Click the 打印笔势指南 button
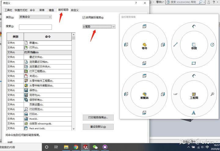The image size is (220, 151). (98, 118)
